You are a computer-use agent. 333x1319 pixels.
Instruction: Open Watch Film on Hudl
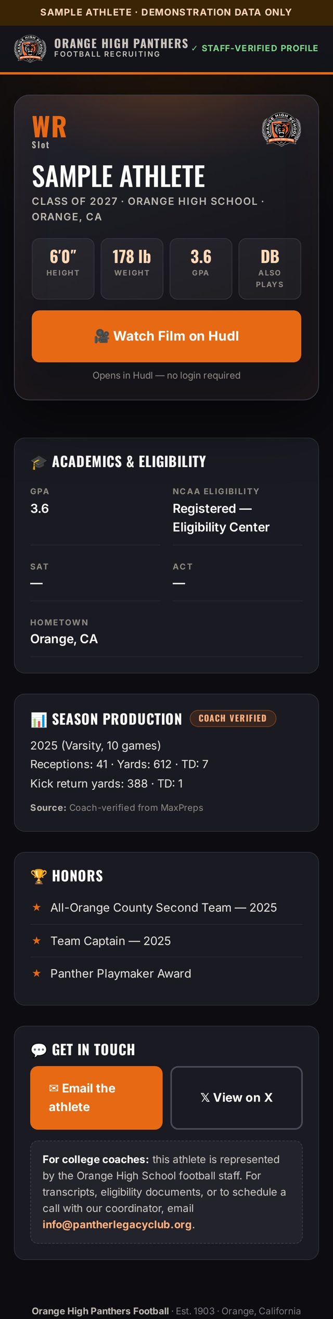pos(166,336)
